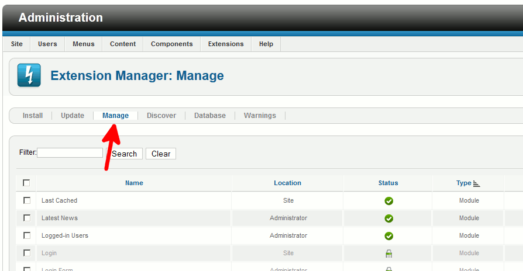523x271 pixels.
Task: Check the select-all checkbox in table header
Action: click(x=26, y=183)
